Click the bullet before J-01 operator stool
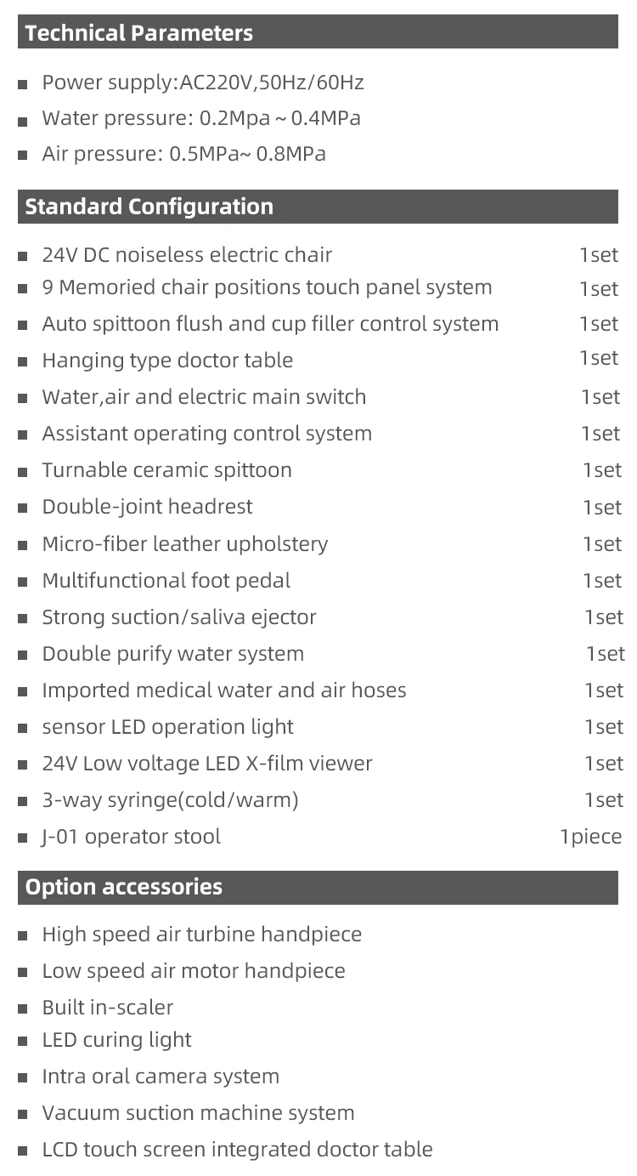This screenshot has height=1176, width=637. pos(23,838)
